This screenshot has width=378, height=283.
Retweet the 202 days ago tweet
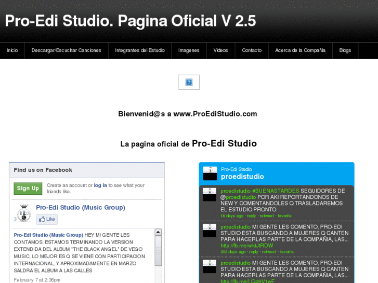click(x=269, y=252)
